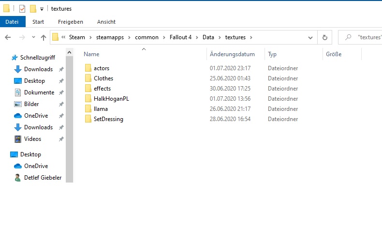Click the New Folder icon in title bar
Image resolution: width=382 pixels, height=245 pixels.
33,9
